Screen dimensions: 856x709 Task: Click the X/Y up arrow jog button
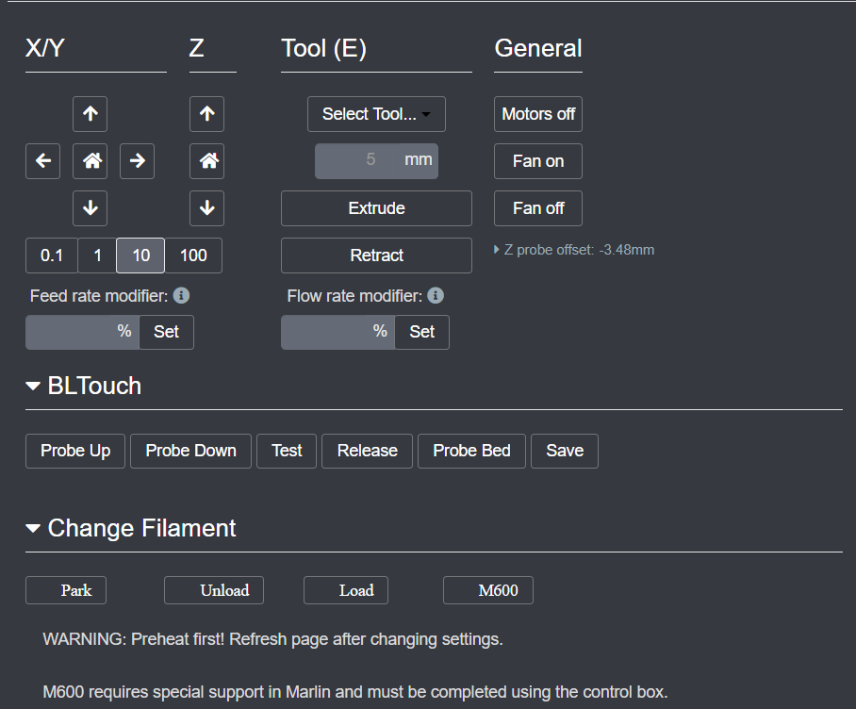pyautogui.click(x=91, y=114)
